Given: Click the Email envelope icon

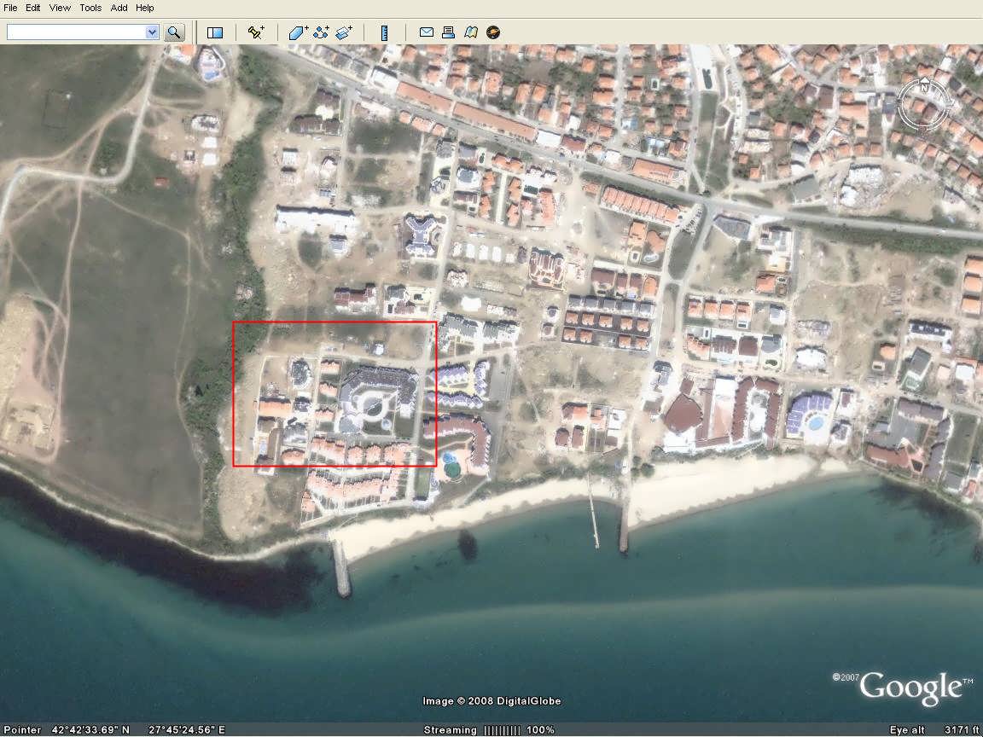Looking at the screenshot, I should 427,32.
